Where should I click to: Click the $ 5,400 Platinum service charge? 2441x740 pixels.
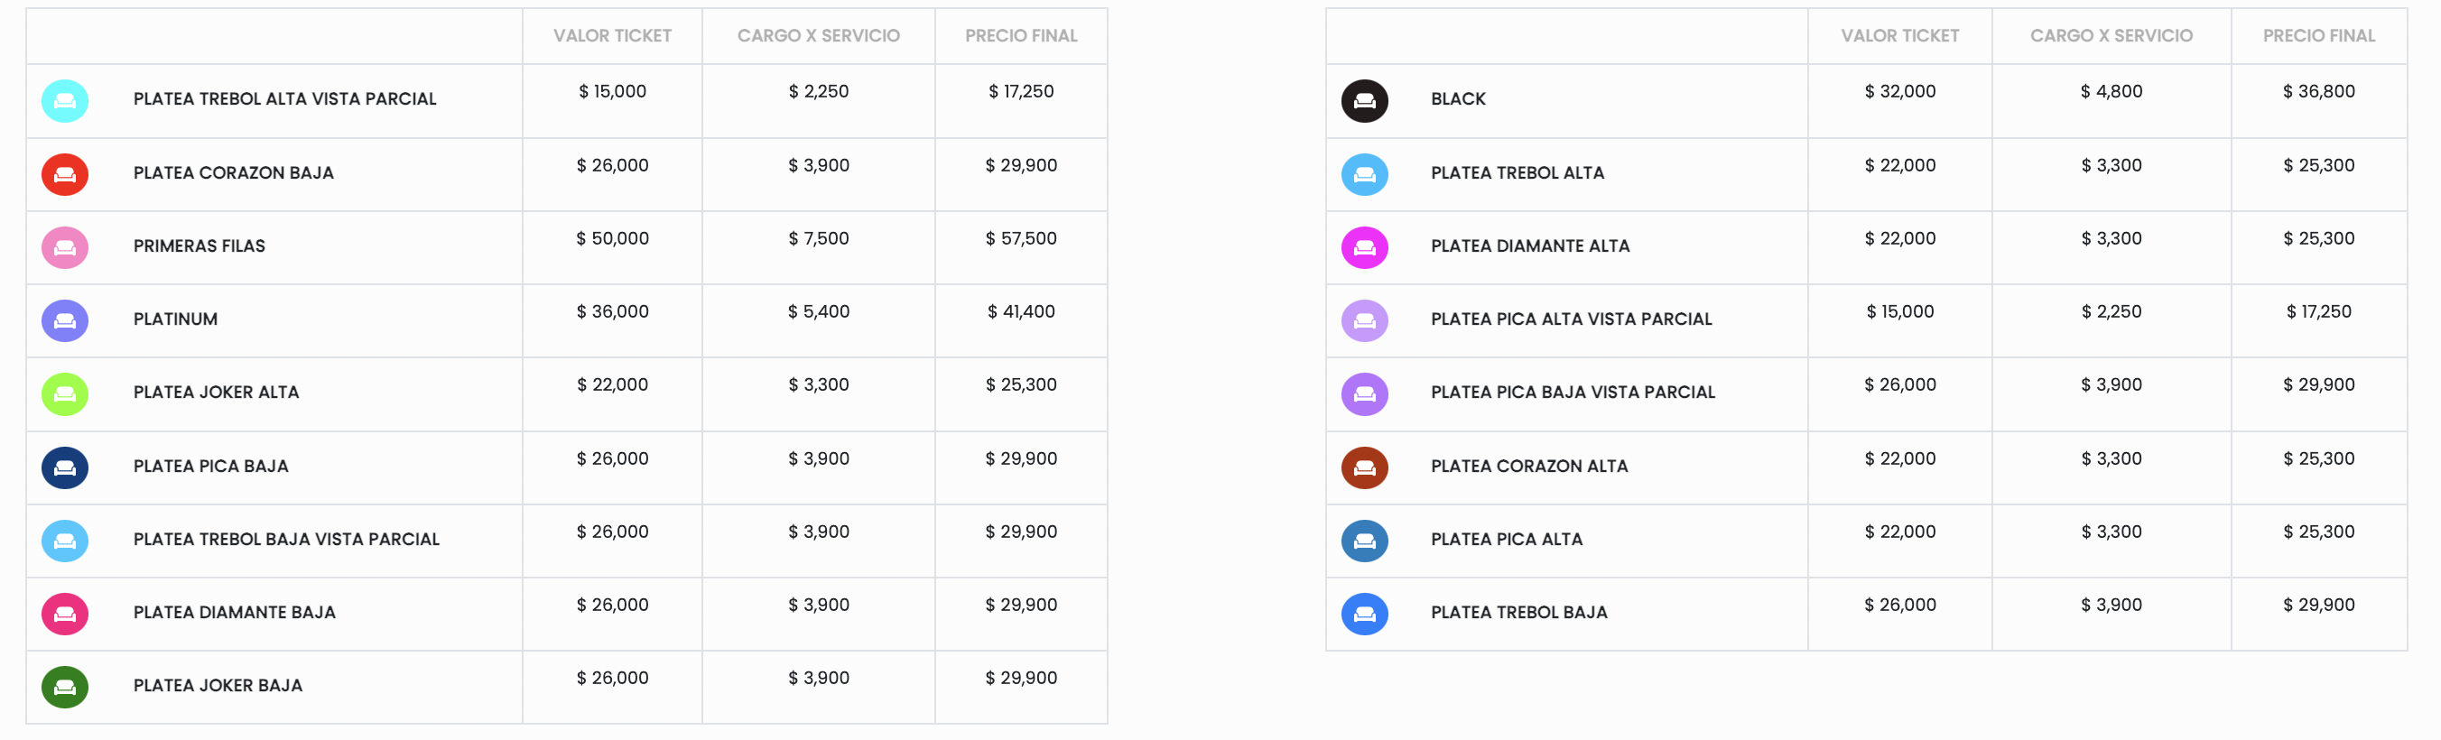pyautogui.click(x=819, y=311)
